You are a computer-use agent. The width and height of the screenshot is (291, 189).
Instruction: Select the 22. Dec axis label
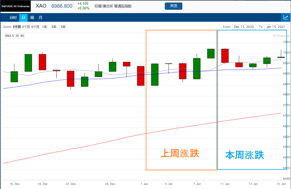71,184
